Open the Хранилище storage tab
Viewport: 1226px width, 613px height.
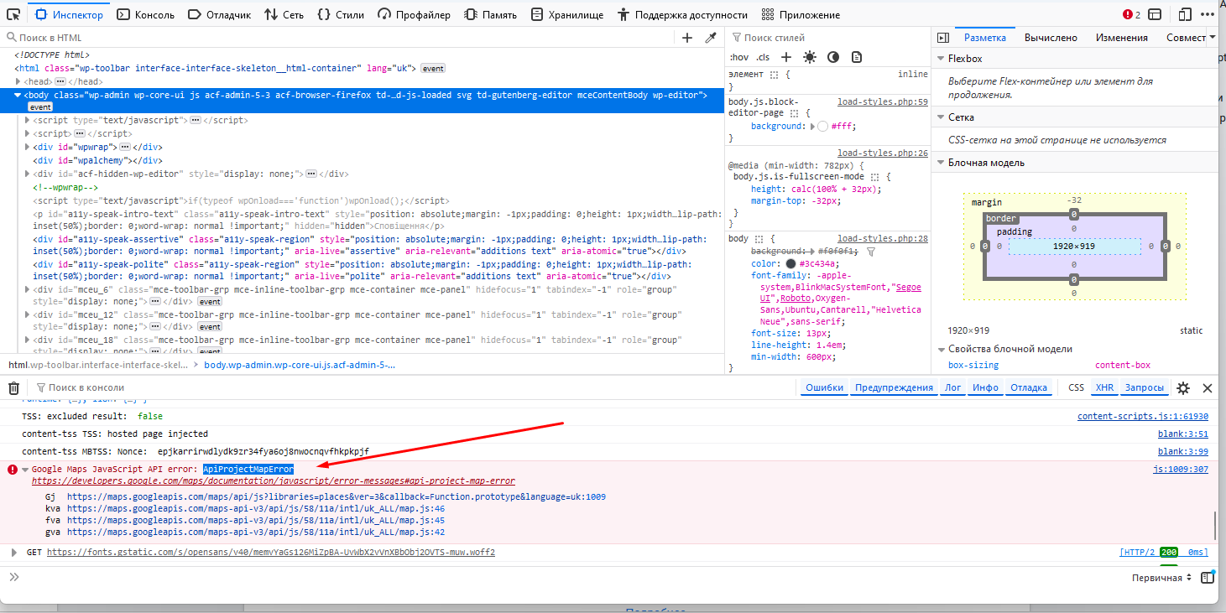[x=566, y=14]
